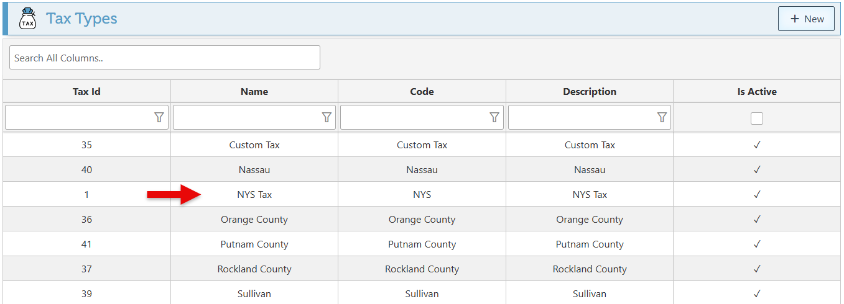Image resolution: width=844 pixels, height=304 pixels.
Task: Open filter icon in Description column
Action: (662, 117)
